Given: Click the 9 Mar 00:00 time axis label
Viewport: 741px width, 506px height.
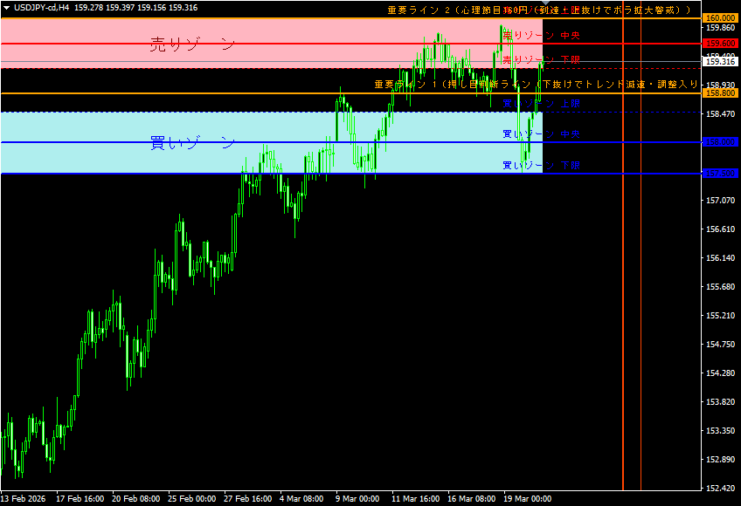Looking at the screenshot, I should 357,499.
